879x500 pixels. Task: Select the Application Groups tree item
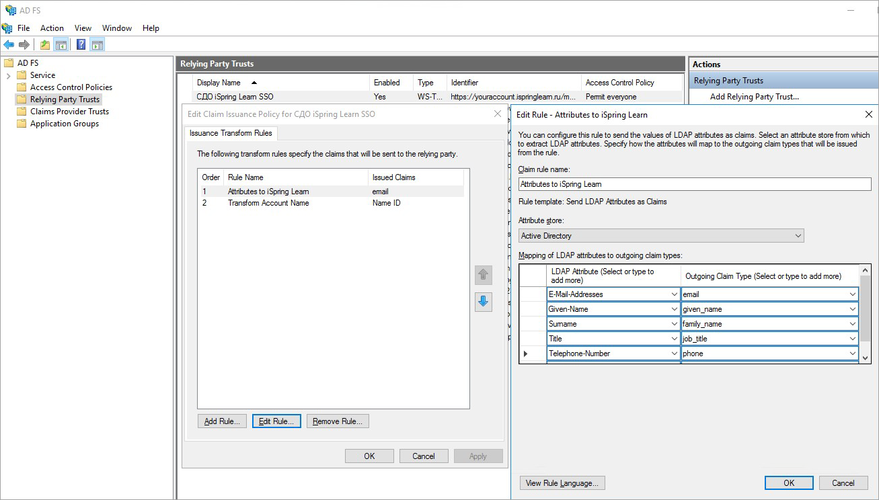click(x=65, y=124)
